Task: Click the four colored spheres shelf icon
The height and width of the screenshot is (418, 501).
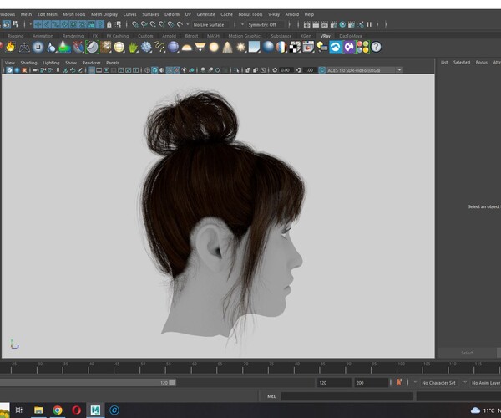Action: pyautogui.click(x=362, y=48)
